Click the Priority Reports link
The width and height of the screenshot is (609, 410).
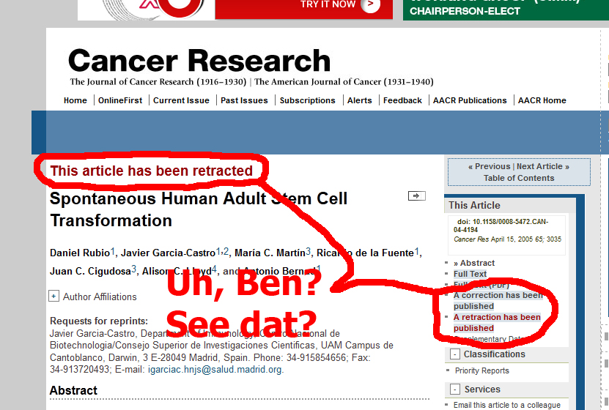point(481,370)
